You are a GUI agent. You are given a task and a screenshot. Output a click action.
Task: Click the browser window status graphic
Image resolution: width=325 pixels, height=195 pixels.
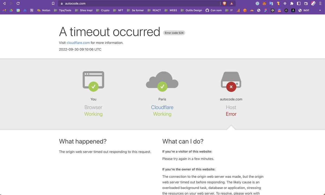tap(93, 81)
